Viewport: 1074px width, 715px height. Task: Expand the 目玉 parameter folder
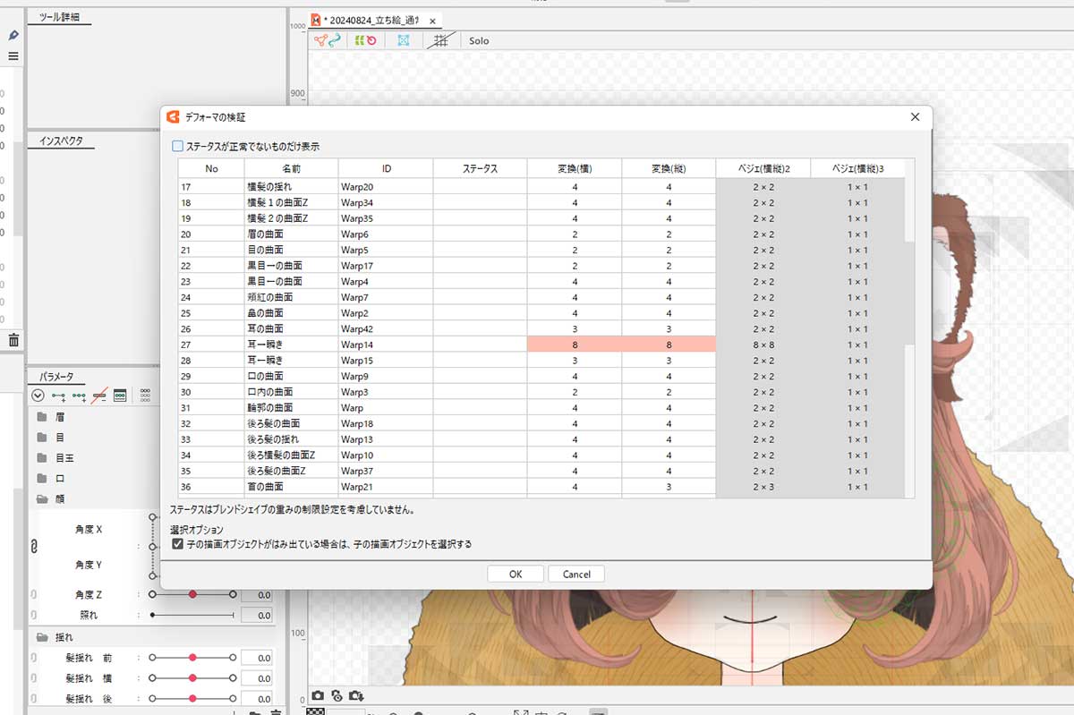(x=41, y=458)
